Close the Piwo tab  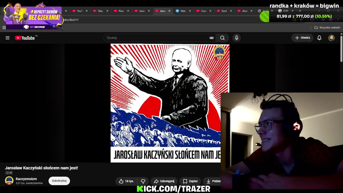[x=128, y=11]
